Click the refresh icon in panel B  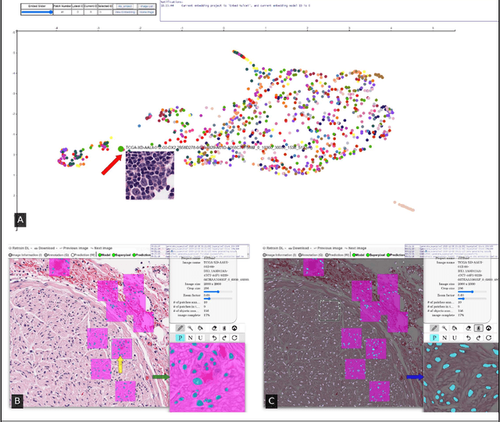click(234, 338)
